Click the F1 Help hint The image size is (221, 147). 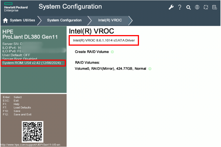pyautogui.click(x=11, y=104)
